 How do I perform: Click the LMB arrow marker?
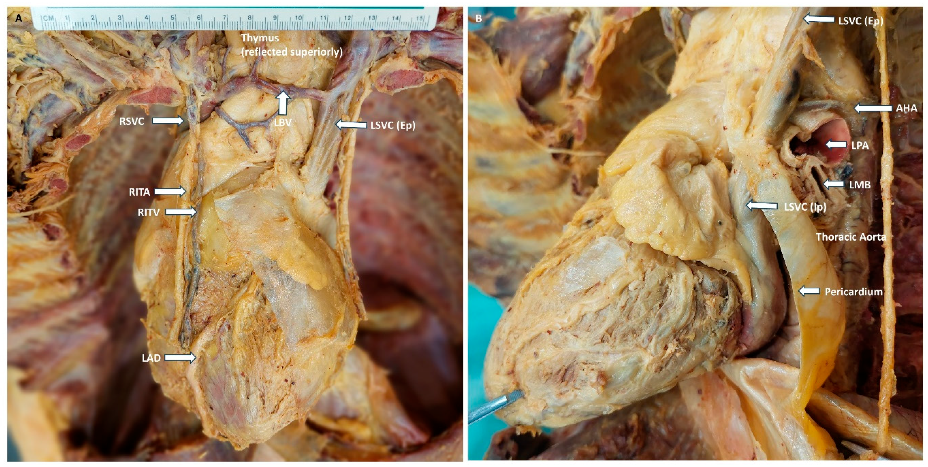point(834,184)
